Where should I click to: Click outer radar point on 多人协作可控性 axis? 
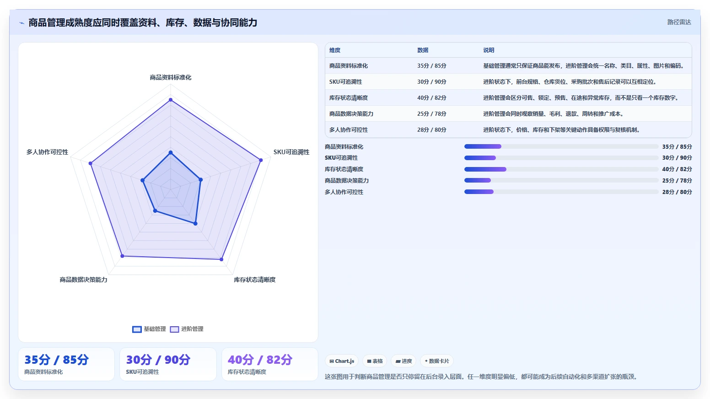pyautogui.click(x=91, y=163)
